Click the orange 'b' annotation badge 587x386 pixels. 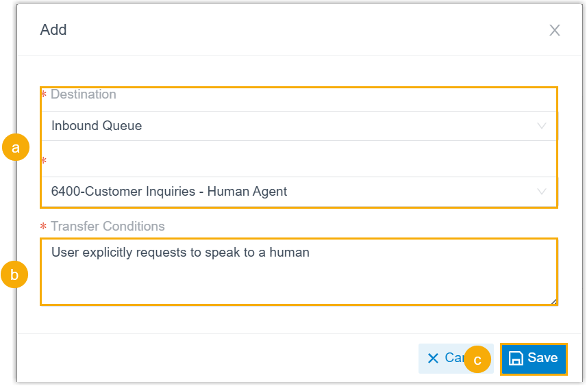(14, 275)
